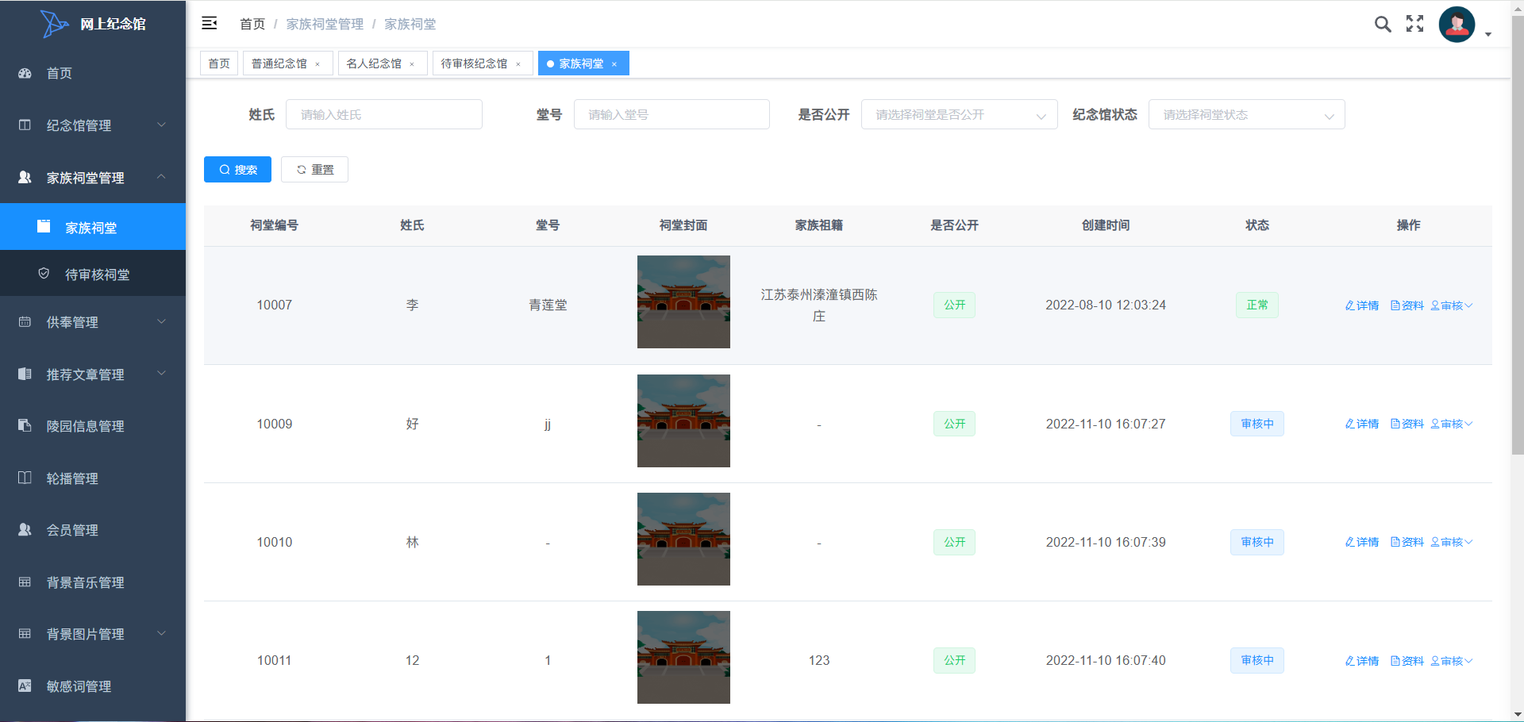Click the 推荐文章管理 sidebar icon

click(25, 374)
